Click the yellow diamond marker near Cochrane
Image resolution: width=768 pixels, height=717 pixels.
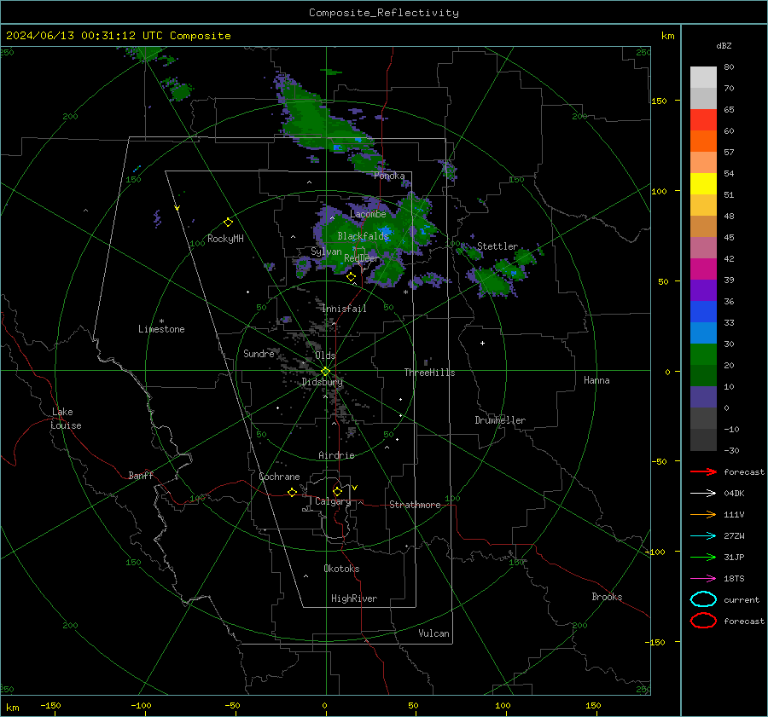pyautogui.click(x=292, y=492)
